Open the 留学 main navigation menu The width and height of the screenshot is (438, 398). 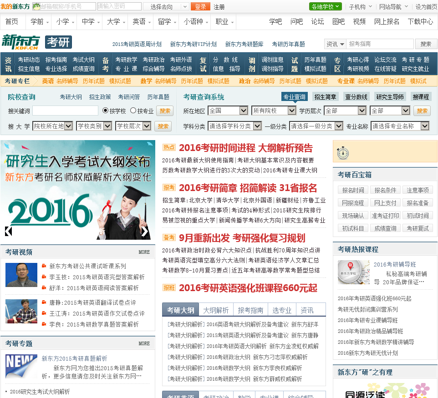(x=167, y=21)
